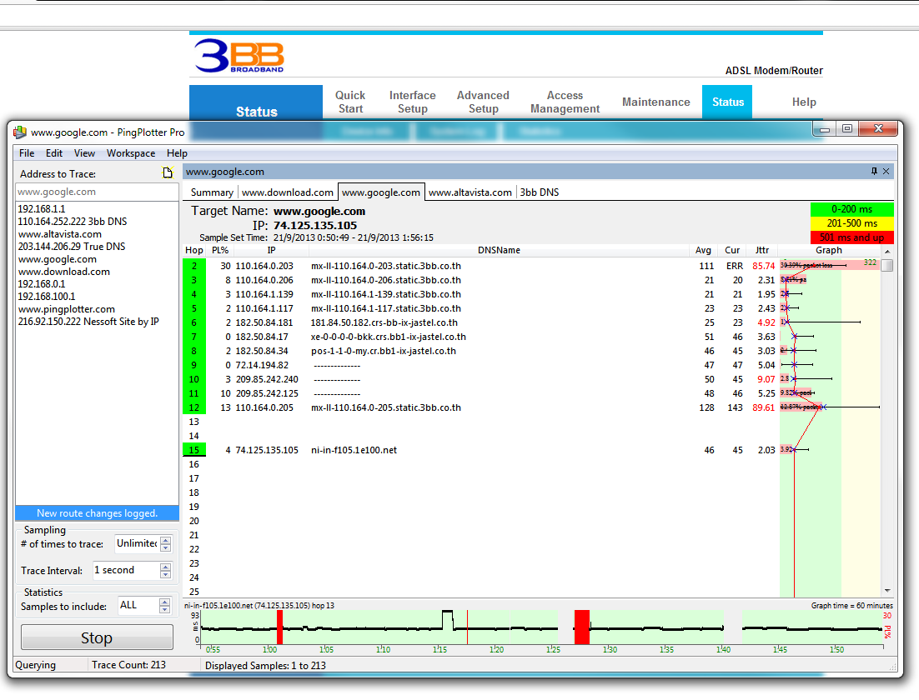Click the yellow 201-500 ms legend swatch
The width and height of the screenshot is (919, 700).
tap(851, 223)
